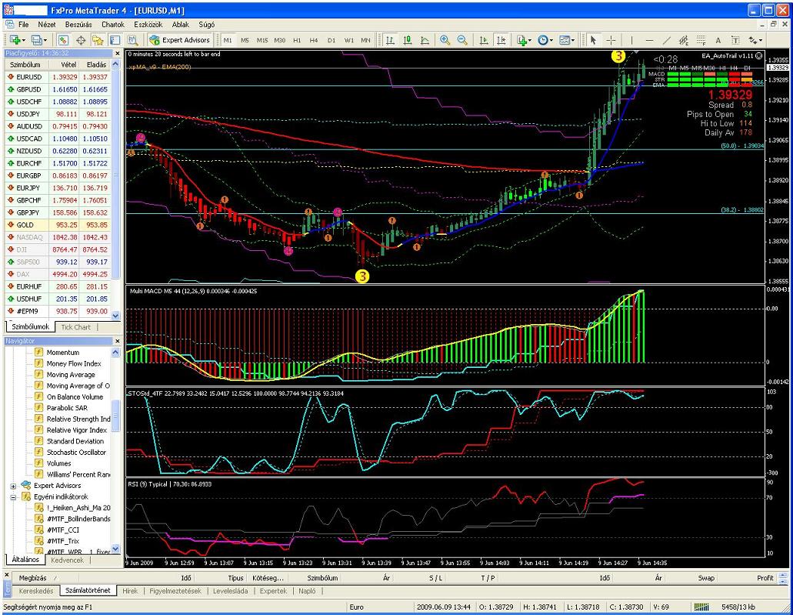Open the Nézet menu
The image size is (793, 615).
(47, 25)
